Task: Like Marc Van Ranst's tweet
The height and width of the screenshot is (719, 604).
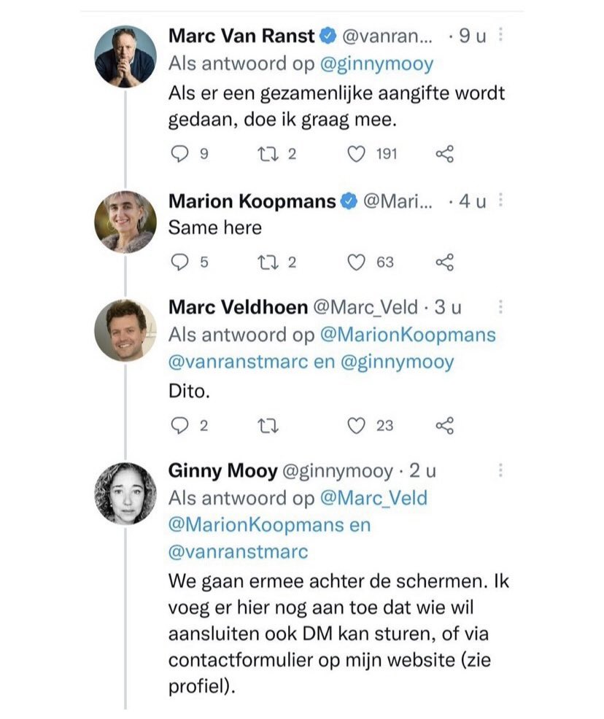Action: click(355, 154)
